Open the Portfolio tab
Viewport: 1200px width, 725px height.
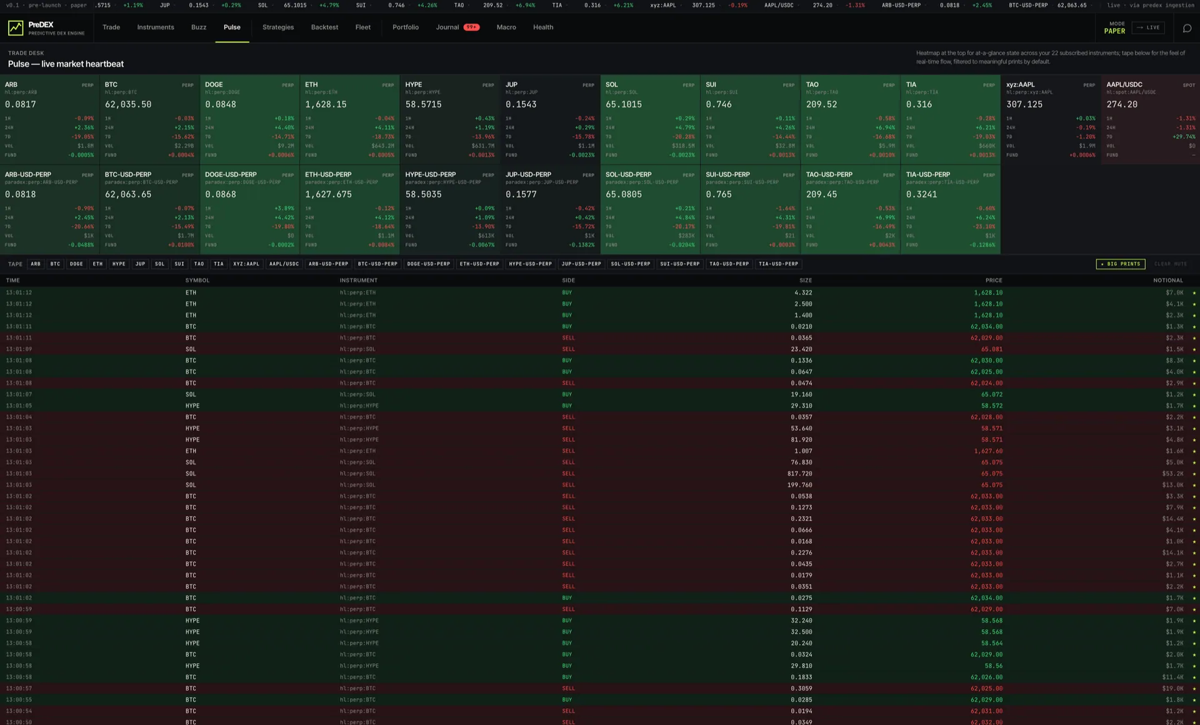(x=406, y=27)
